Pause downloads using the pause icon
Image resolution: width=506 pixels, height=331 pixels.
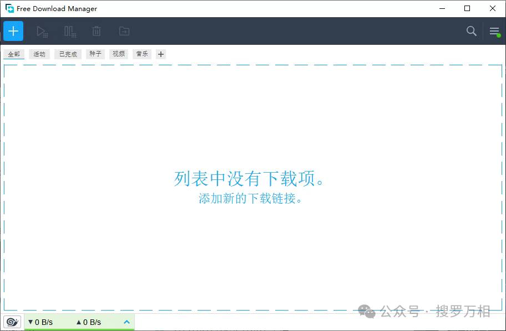69,31
